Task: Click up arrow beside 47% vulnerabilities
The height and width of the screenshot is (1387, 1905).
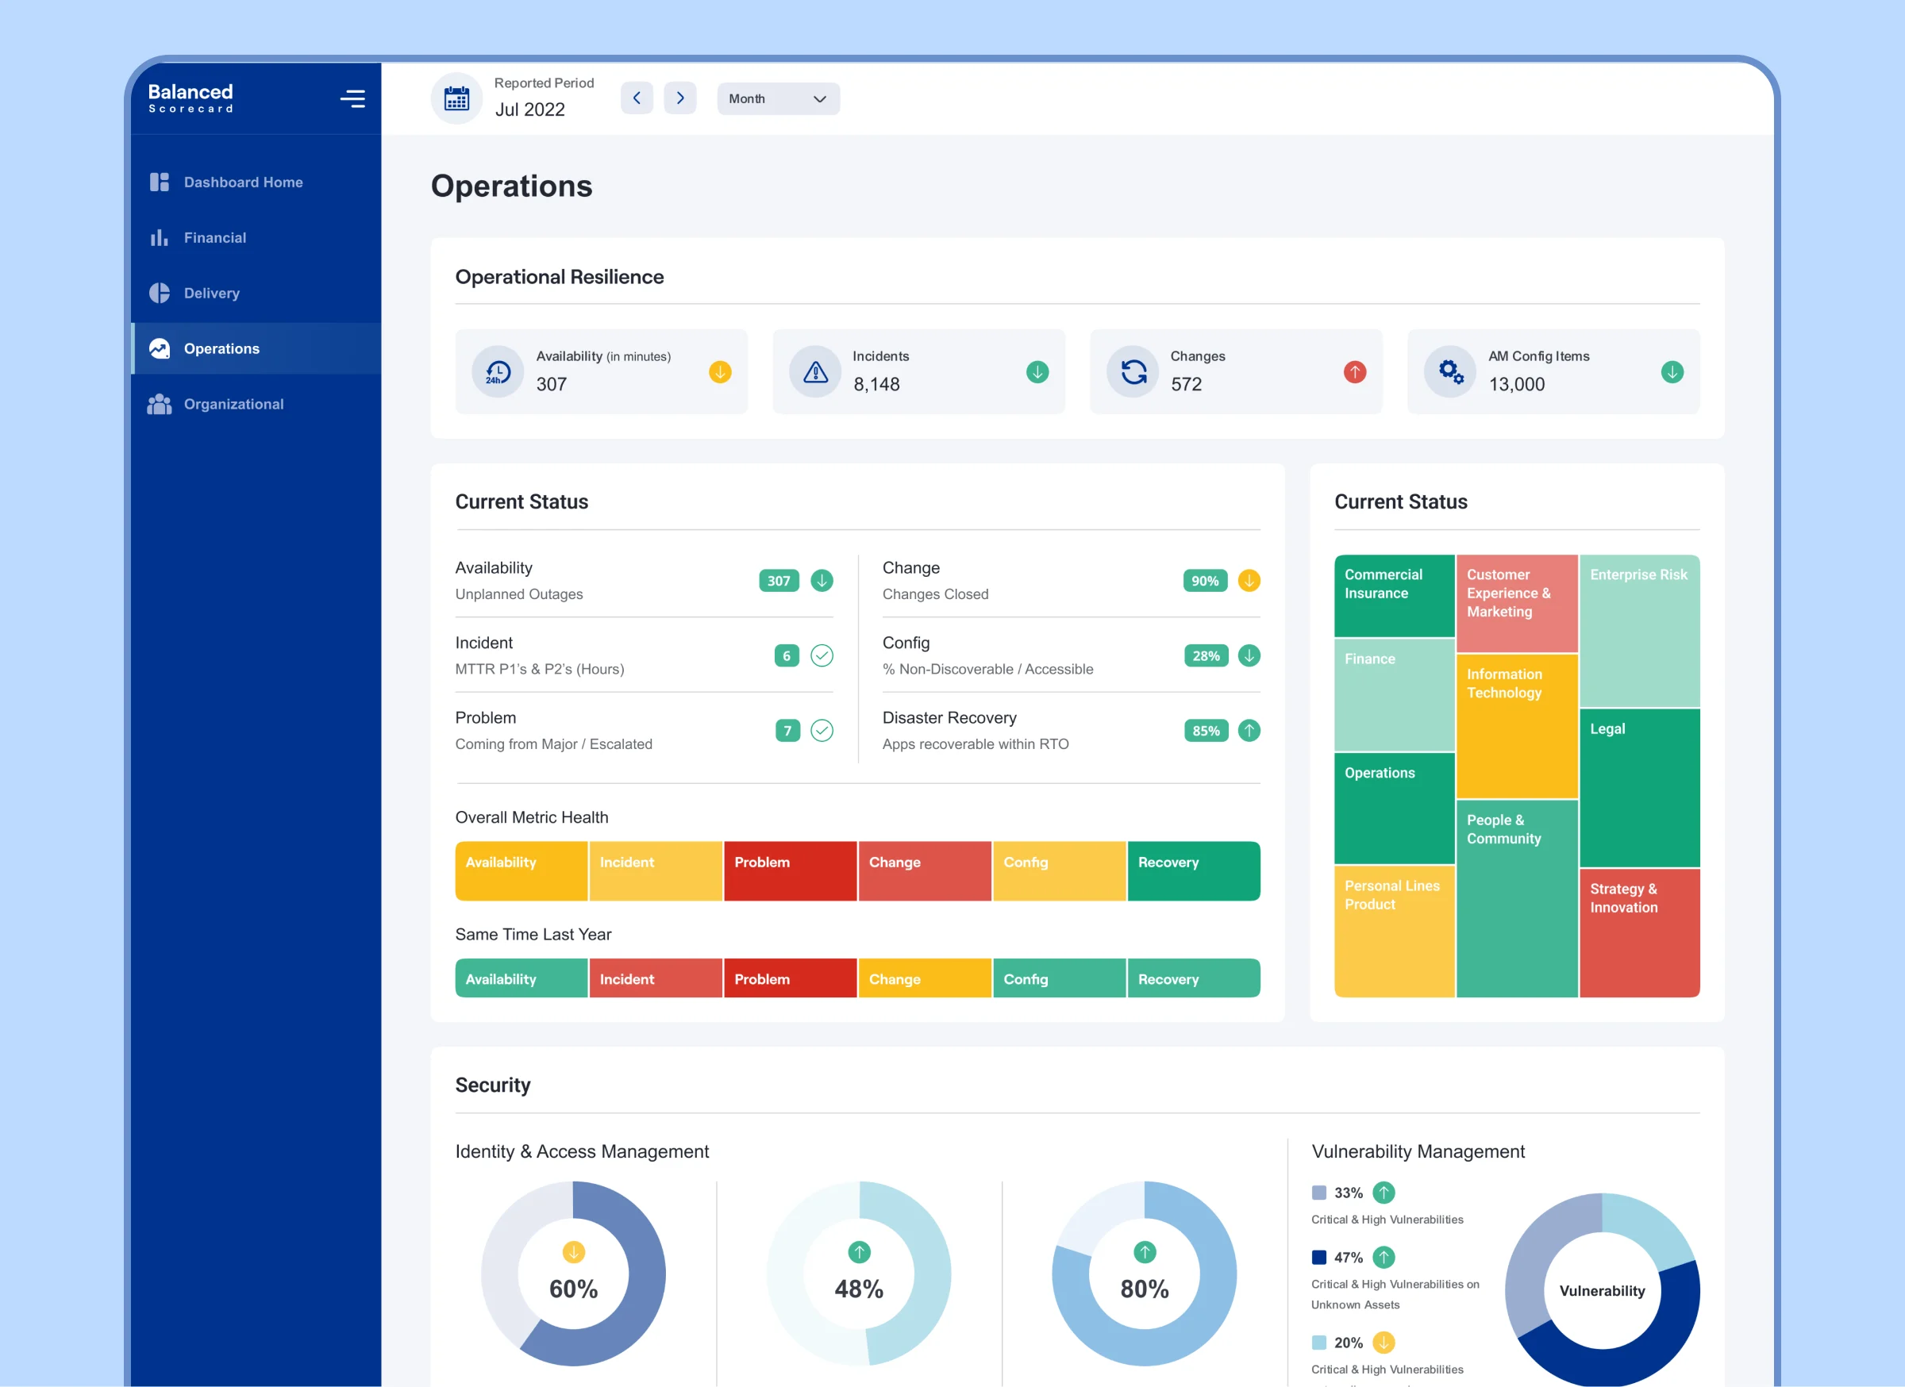Action: pos(1384,1258)
